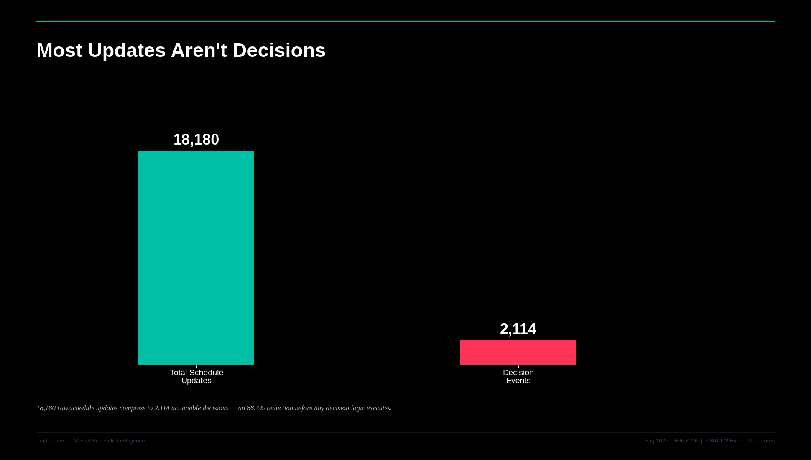Click "TradeLanes — Vessel Schedule Intelligence" footer text
811x460 pixels.
pos(90,441)
